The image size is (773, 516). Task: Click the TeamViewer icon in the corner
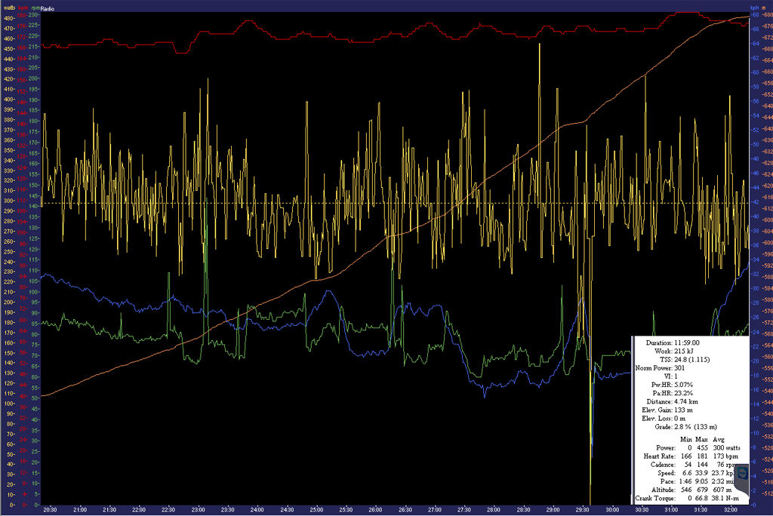tap(741, 473)
